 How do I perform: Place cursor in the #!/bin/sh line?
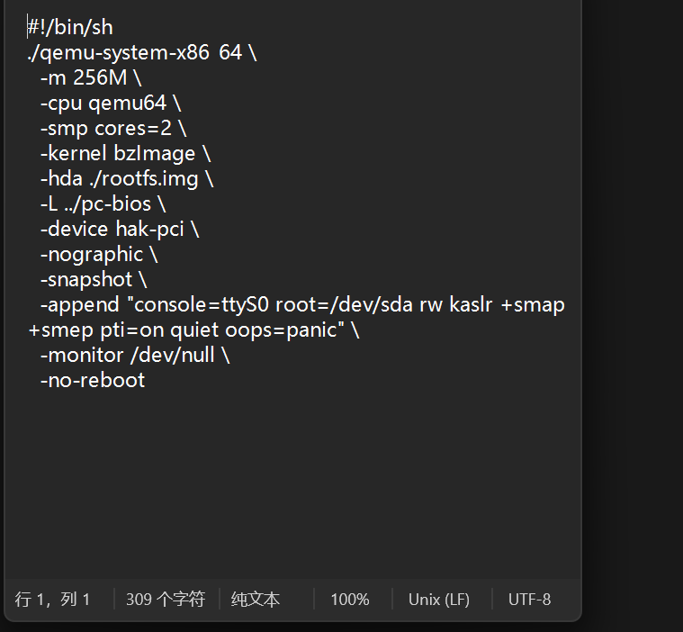[x=70, y=28]
